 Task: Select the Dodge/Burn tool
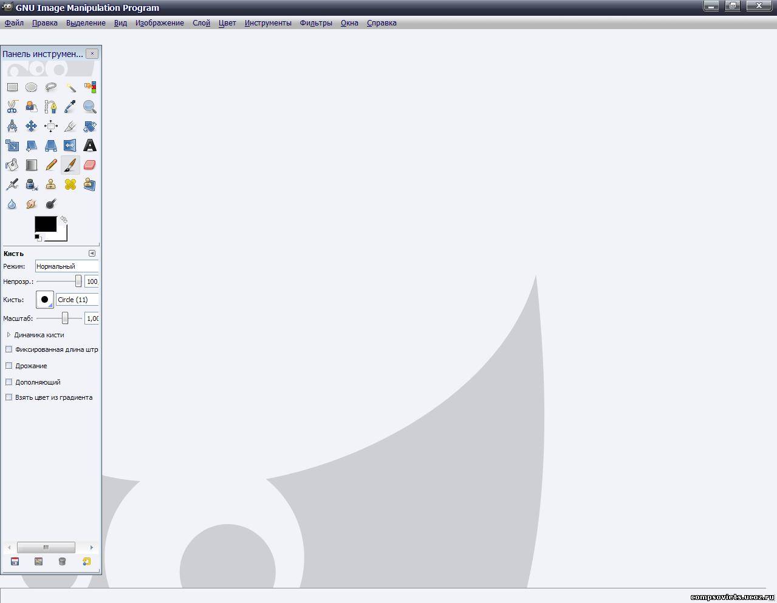point(51,204)
